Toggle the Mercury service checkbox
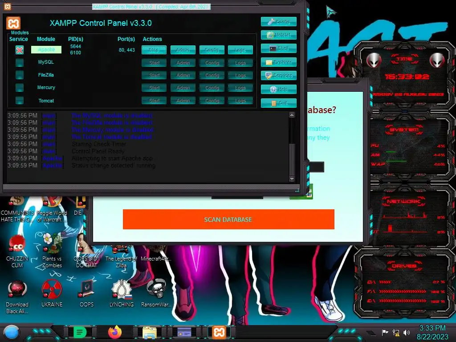 (20, 88)
